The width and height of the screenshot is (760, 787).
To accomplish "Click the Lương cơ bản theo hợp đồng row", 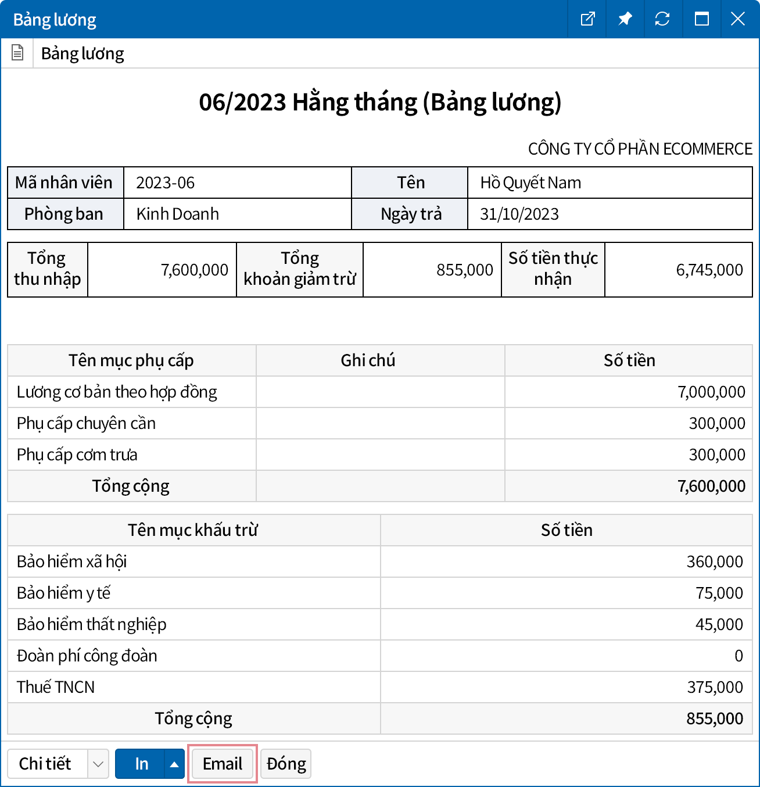I will pos(117,392).
